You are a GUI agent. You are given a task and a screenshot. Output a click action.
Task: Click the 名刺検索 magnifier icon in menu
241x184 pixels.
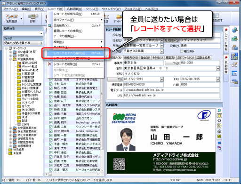tap(50, 26)
